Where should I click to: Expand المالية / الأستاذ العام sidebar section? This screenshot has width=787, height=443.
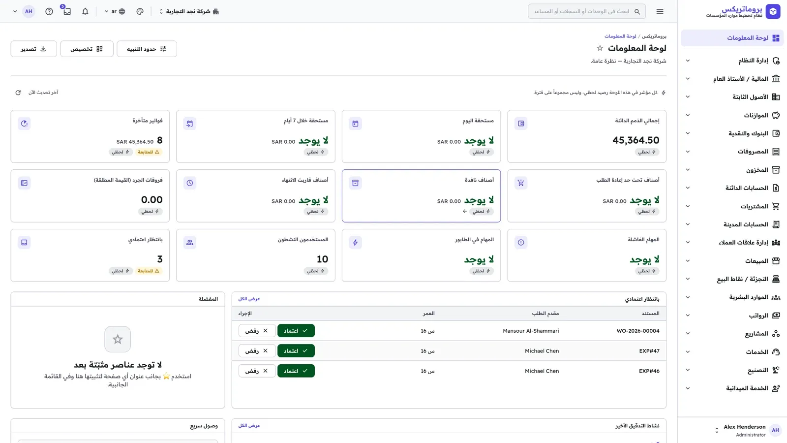732,79
